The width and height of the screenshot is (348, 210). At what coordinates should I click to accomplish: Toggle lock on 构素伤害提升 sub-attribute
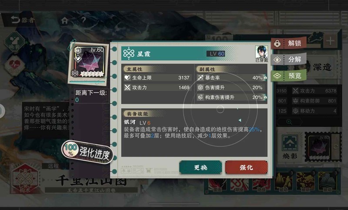[265, 97]
